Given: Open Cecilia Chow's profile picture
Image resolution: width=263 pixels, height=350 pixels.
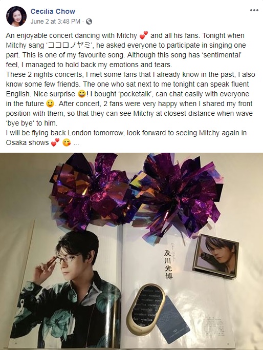Looking at the screenshot, I should [x=16, y=16].
